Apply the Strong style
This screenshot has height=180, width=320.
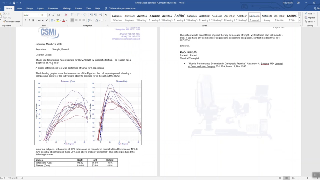coord(267,17)
